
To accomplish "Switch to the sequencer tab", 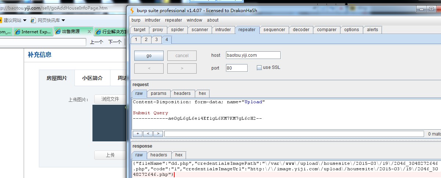I will 274,30.
